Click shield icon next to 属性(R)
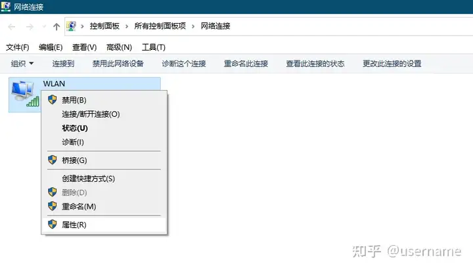This screenshot has width=473, height=270. (52, 224)
